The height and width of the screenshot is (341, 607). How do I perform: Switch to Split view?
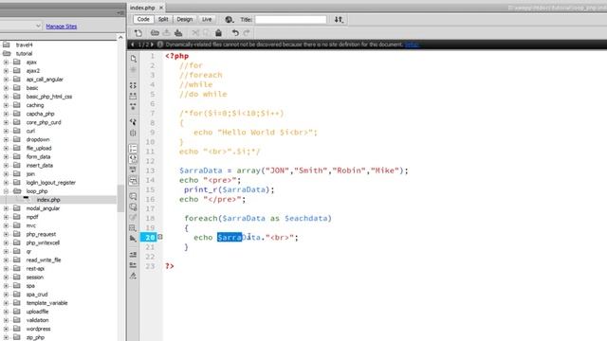click(x=163, y=19)
